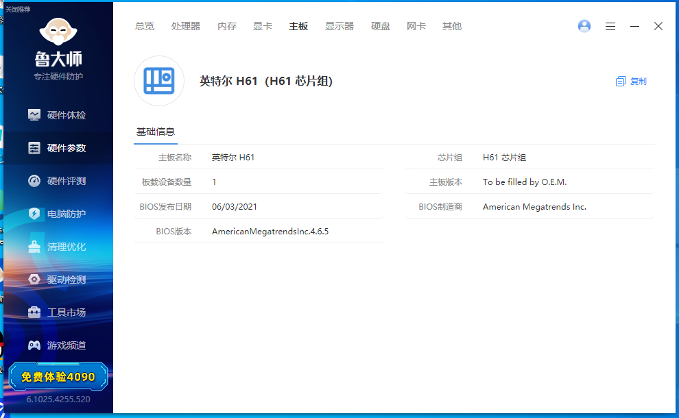The image size is (679, 418).
Task: Open 清理优化 cleanup section
Action: (58, 247)
